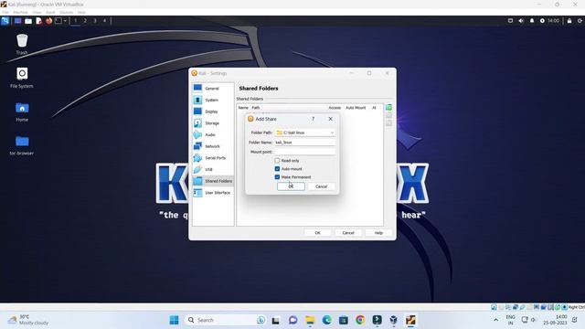Click the Folder Name input field
This screenshot has width=585, height=329.
tap(304, 143)
